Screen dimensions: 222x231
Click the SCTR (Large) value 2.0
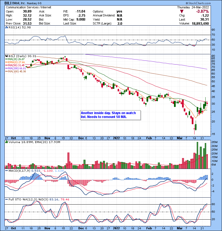click(x=120, y=23)
